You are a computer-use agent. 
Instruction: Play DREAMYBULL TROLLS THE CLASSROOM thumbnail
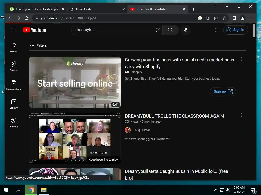(x=75, y=138)
